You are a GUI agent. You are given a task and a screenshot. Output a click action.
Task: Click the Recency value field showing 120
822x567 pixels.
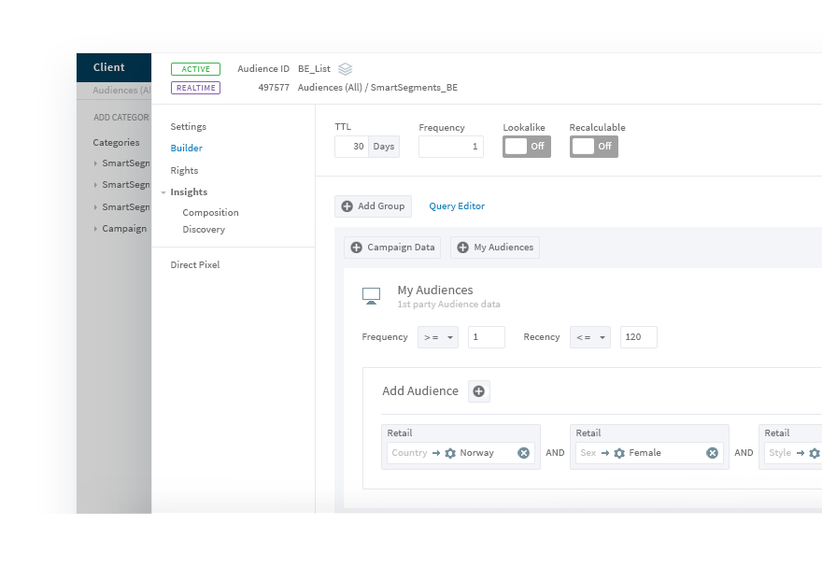(639, 337)
